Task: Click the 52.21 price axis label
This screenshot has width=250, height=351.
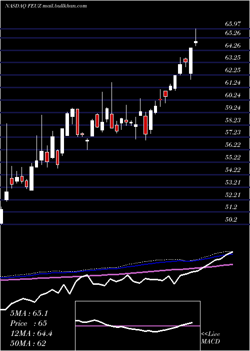Action: pyautogui.click(x=233, y=195)
